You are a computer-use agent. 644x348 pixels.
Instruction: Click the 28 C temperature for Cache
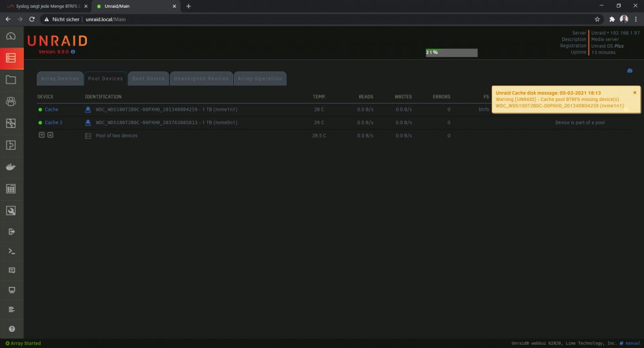319,109
